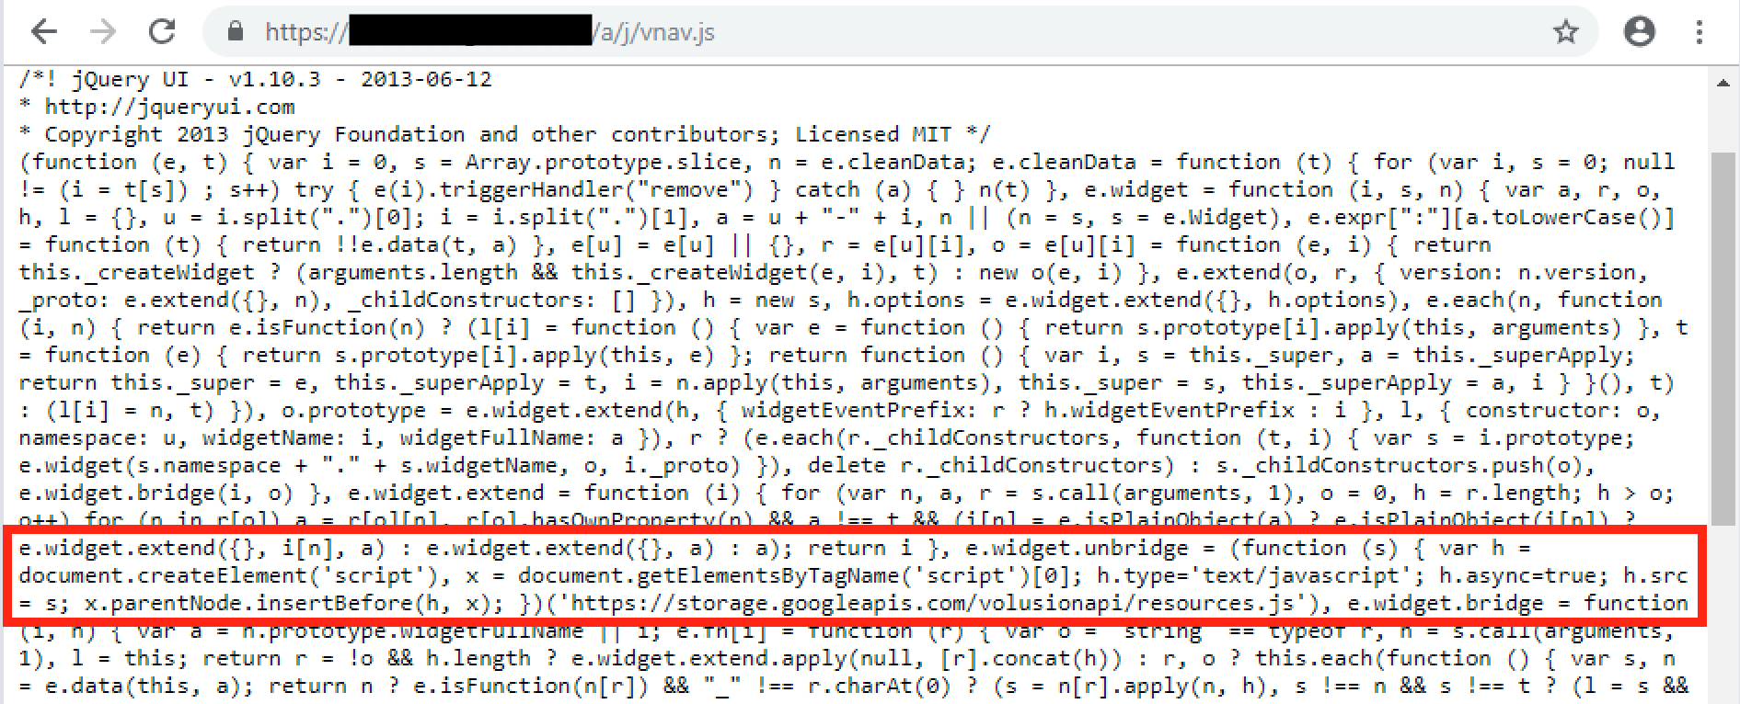Screen dimensions: 1740x704
Task: Open the user profile avatar menu
Action: (1639, 32)
